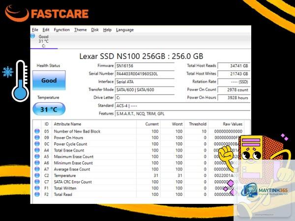
Task: Click the Firmware field SN16156
Action: [x=145, y=66]
